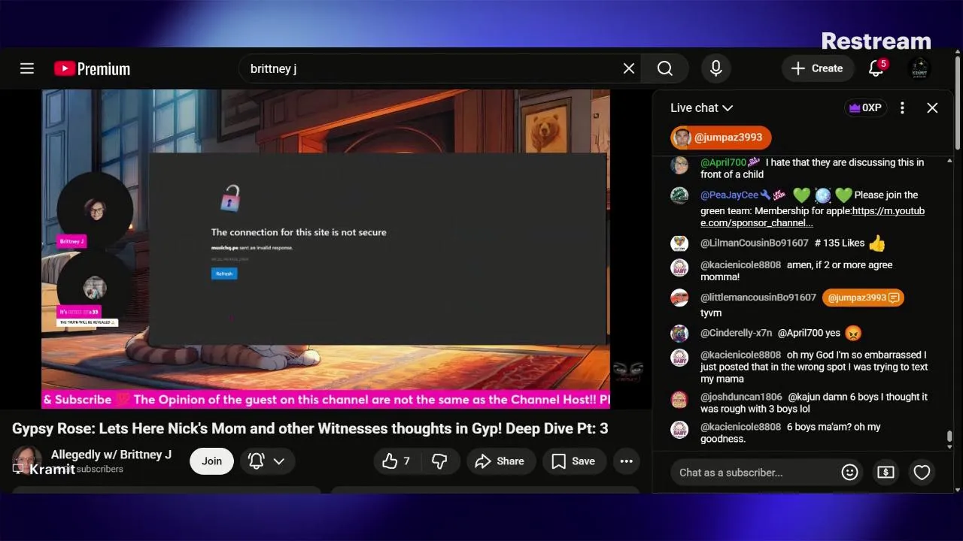This screenshot has height=541, width=963.
Task: Dislike the video with thumbs down
Action: coord(440,461)
